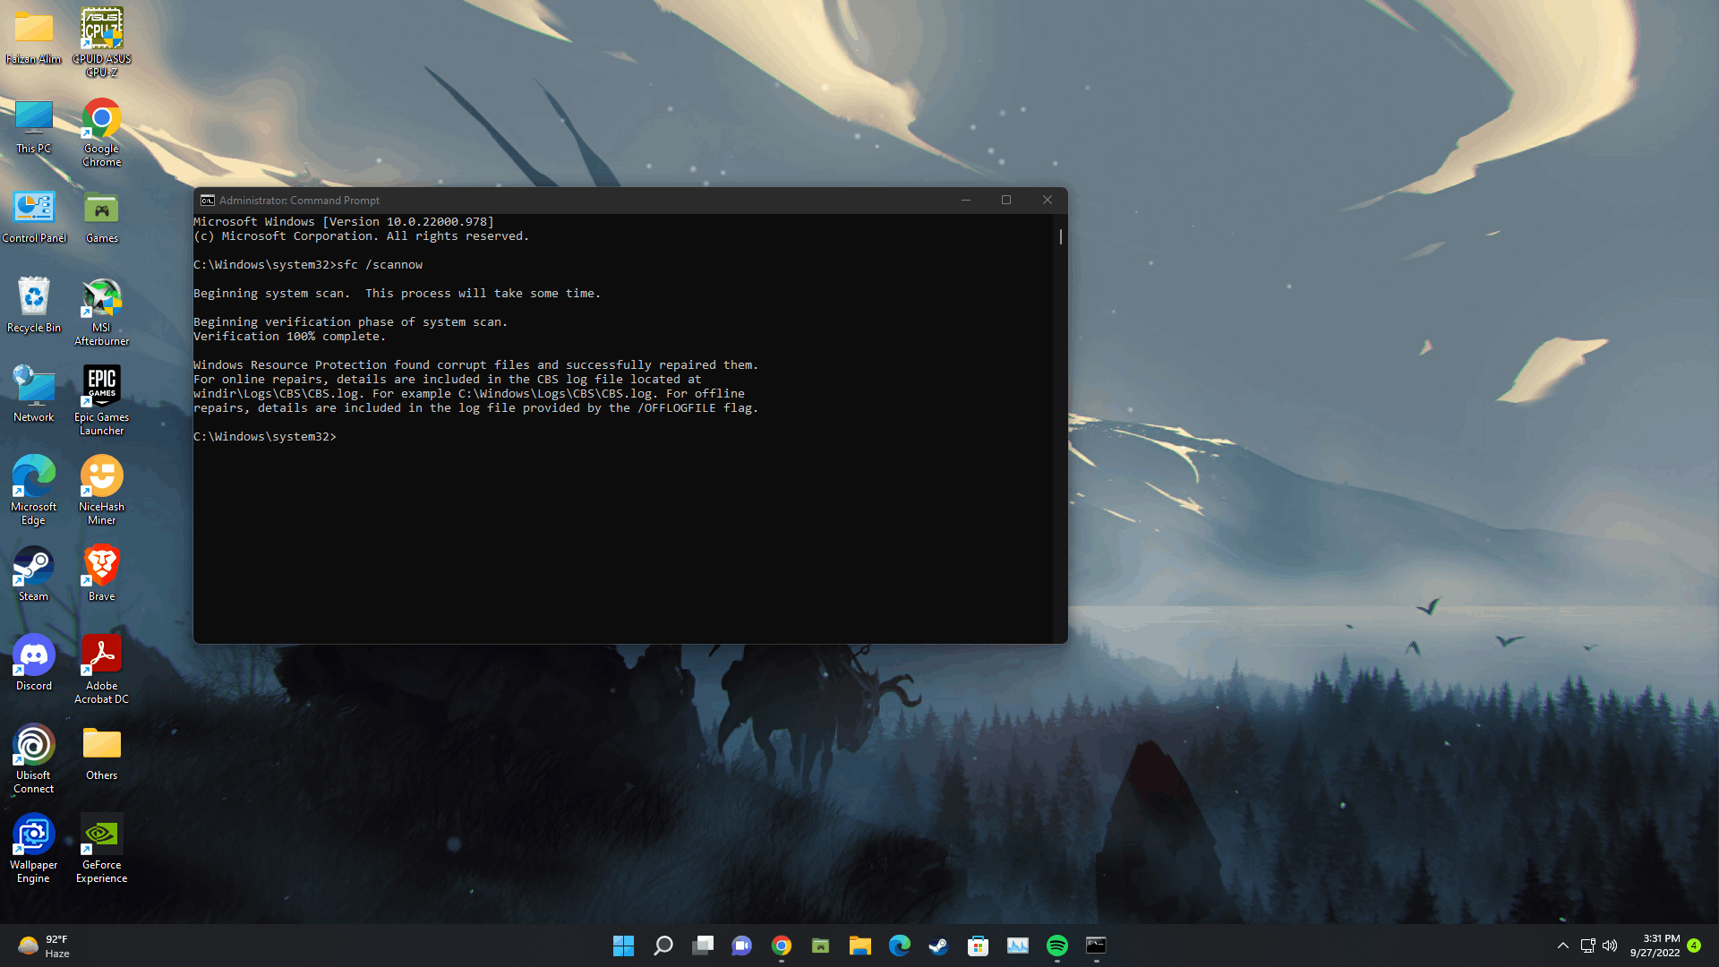This screenshot has width=1719, height=967.
Task: Click the Task View button
Action: (703, 945)
